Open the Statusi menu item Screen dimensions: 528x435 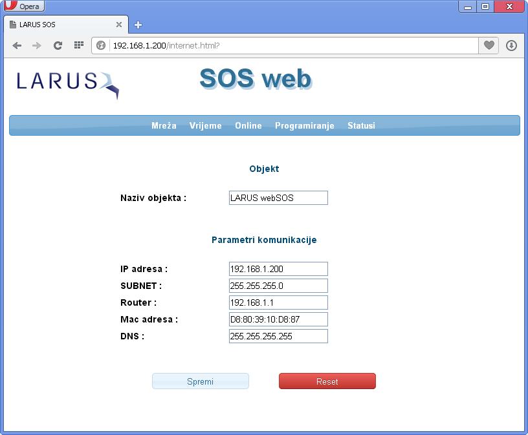[361, 126]
